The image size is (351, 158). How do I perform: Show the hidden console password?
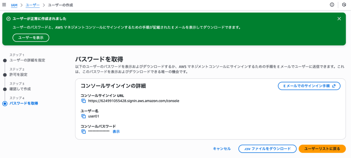(x=116, y=132)
